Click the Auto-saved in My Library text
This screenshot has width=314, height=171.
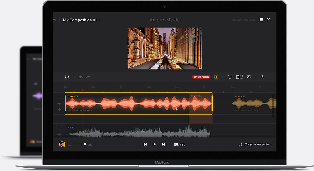[243, 20]
